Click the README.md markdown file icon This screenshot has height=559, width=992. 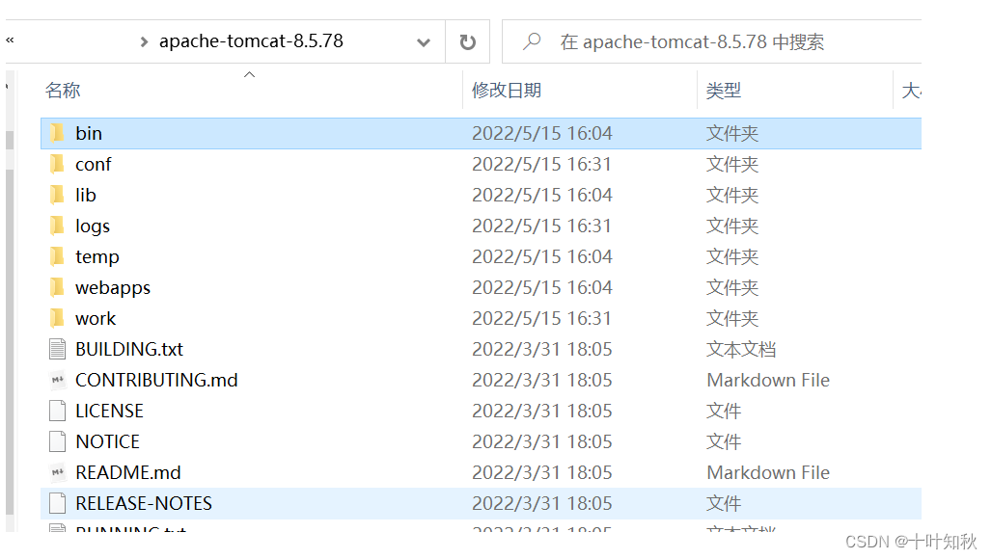(x=58, y=472)
